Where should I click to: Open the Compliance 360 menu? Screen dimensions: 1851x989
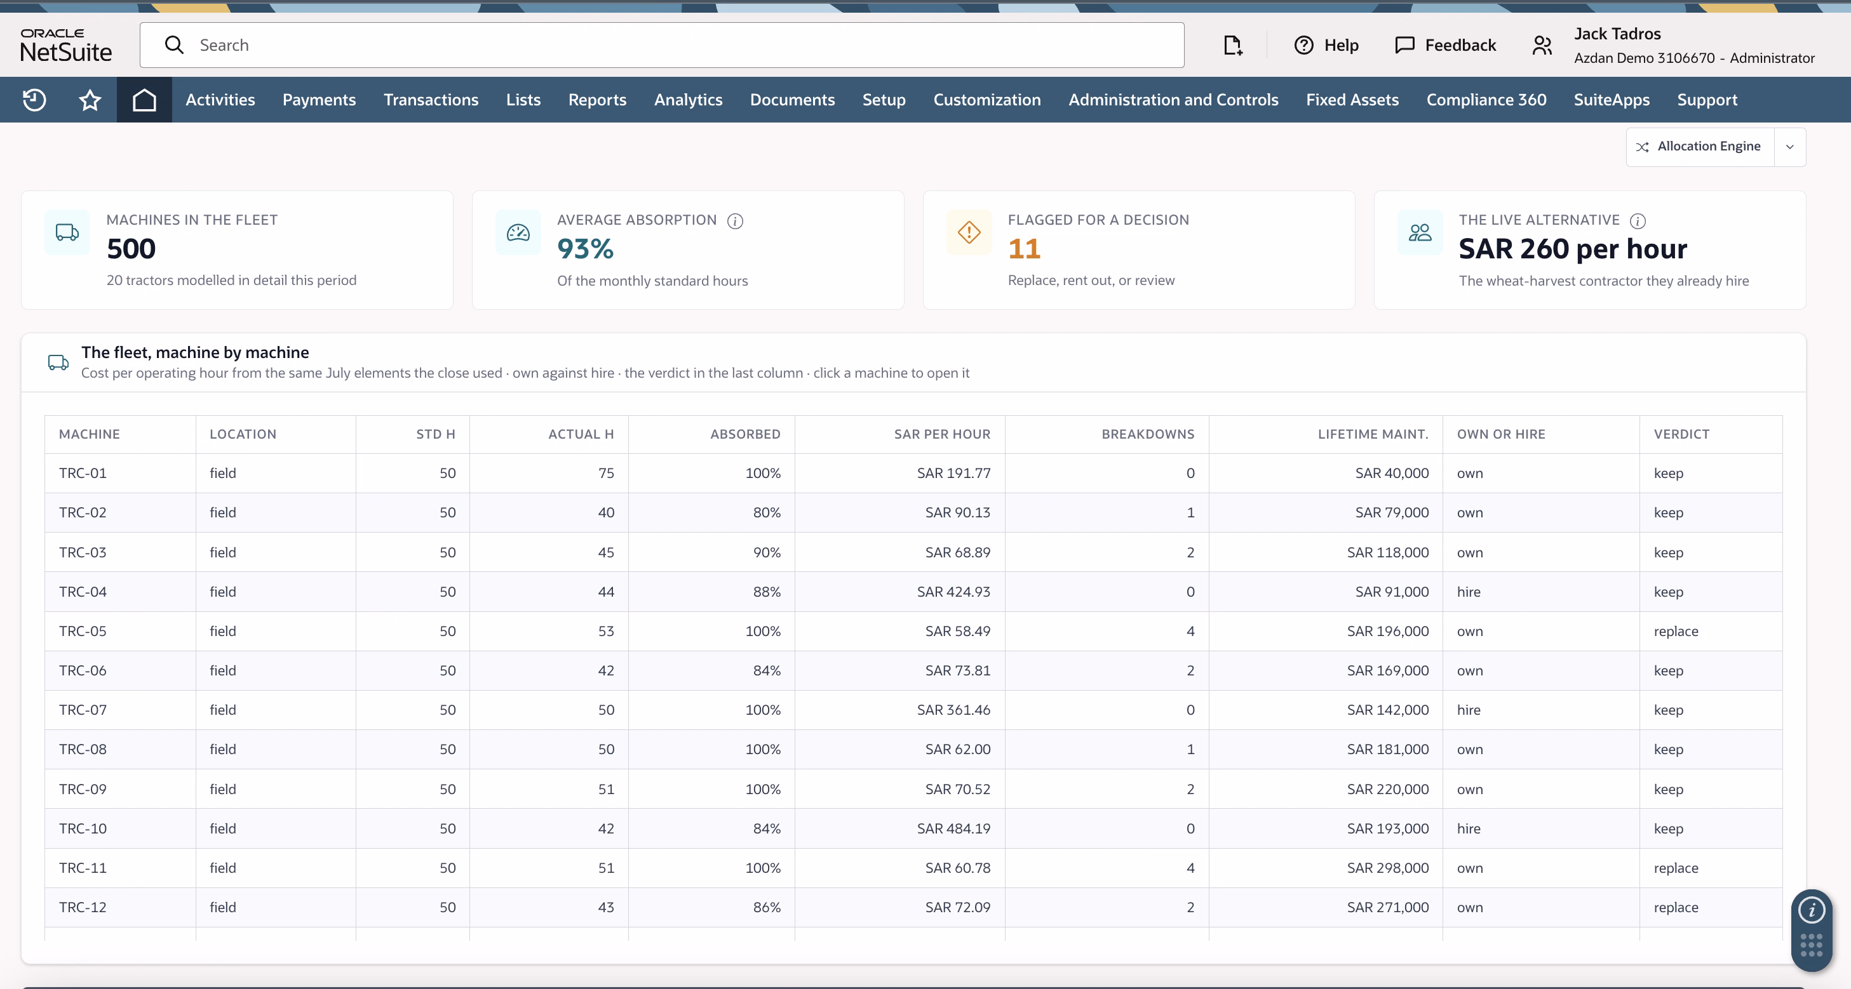(1486, 100)
